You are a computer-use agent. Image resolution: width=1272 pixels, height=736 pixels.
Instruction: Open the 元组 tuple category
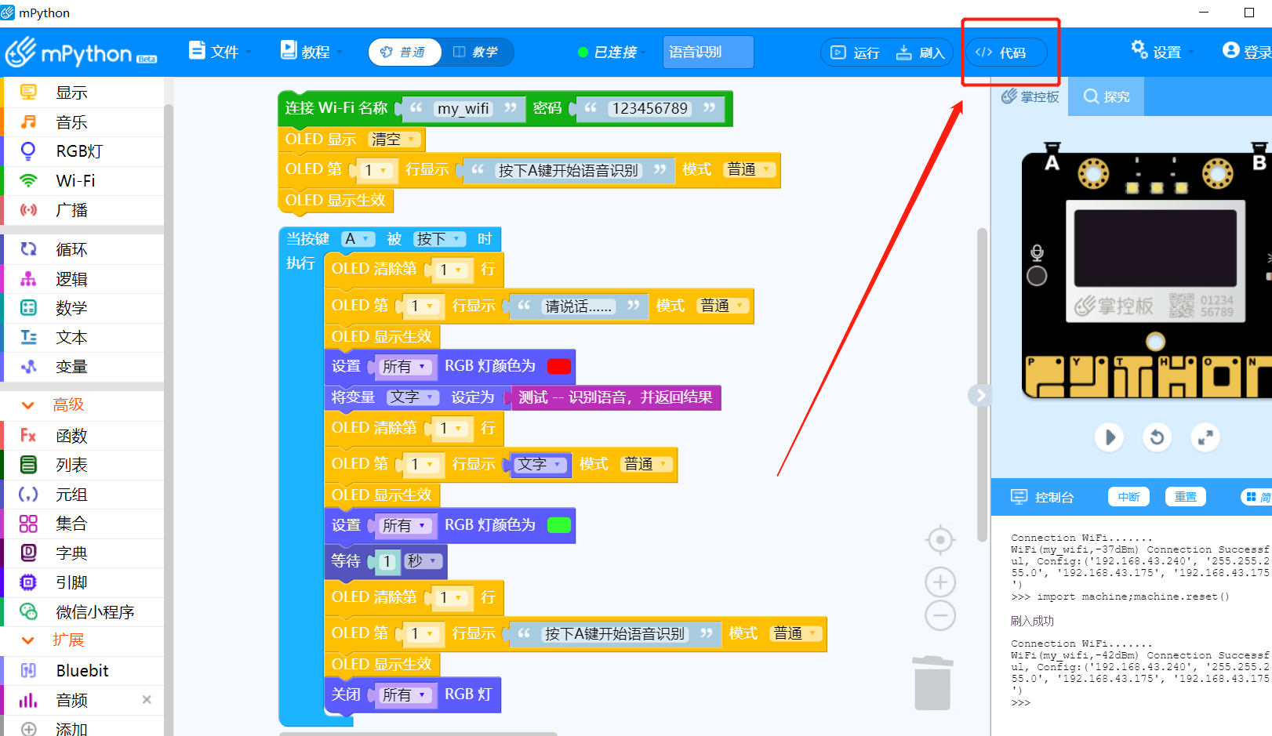coord(82,495)
